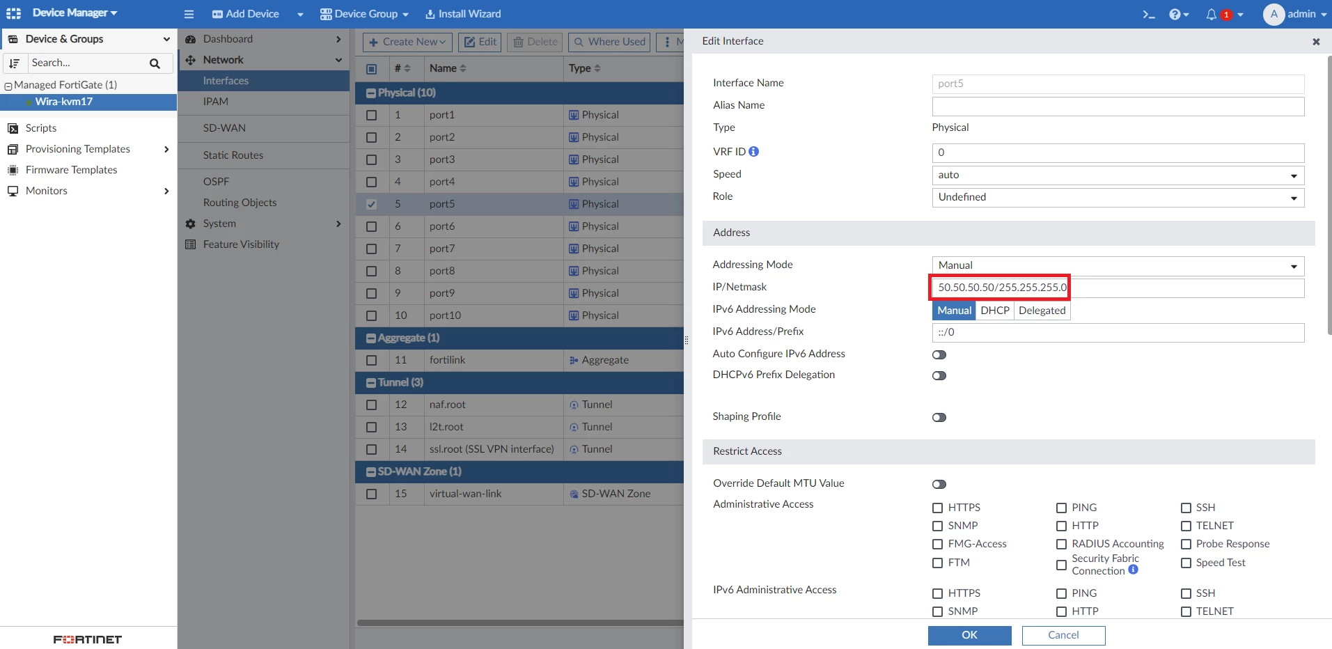Click the IP/Netmask input field
The image size is (1332, 649).
(1118, 288)
